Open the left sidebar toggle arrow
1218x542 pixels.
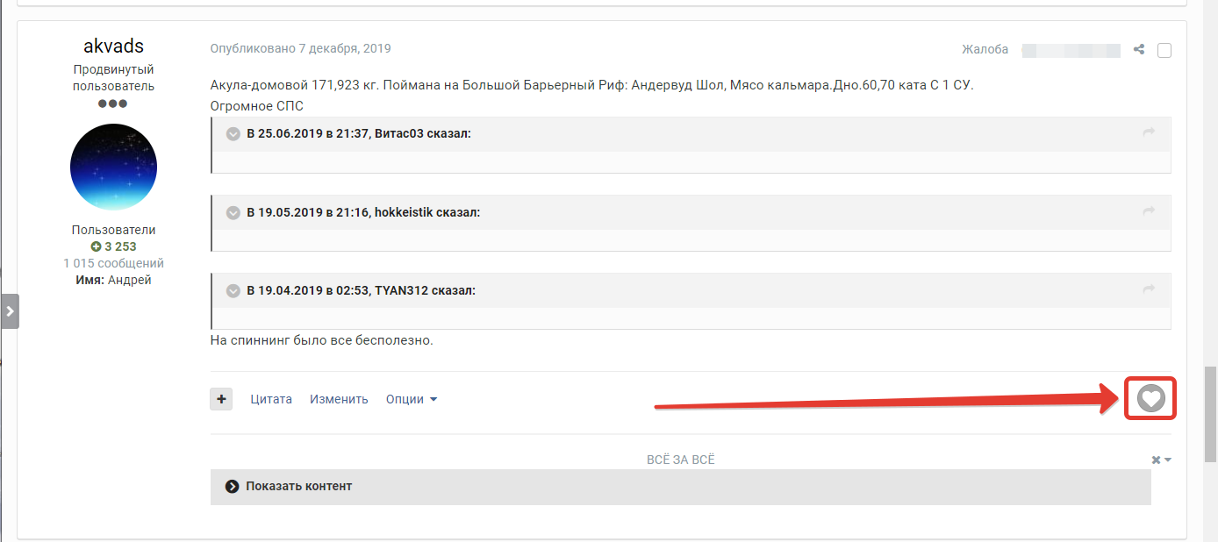[x=10, y=310]
